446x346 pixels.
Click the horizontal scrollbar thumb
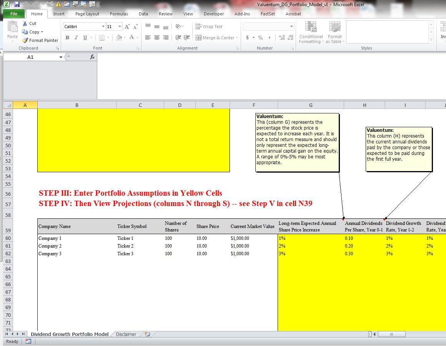pyautogui.click(x=391, y=334)
